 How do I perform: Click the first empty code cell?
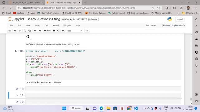pyautogui.click(x=103, y=89)
